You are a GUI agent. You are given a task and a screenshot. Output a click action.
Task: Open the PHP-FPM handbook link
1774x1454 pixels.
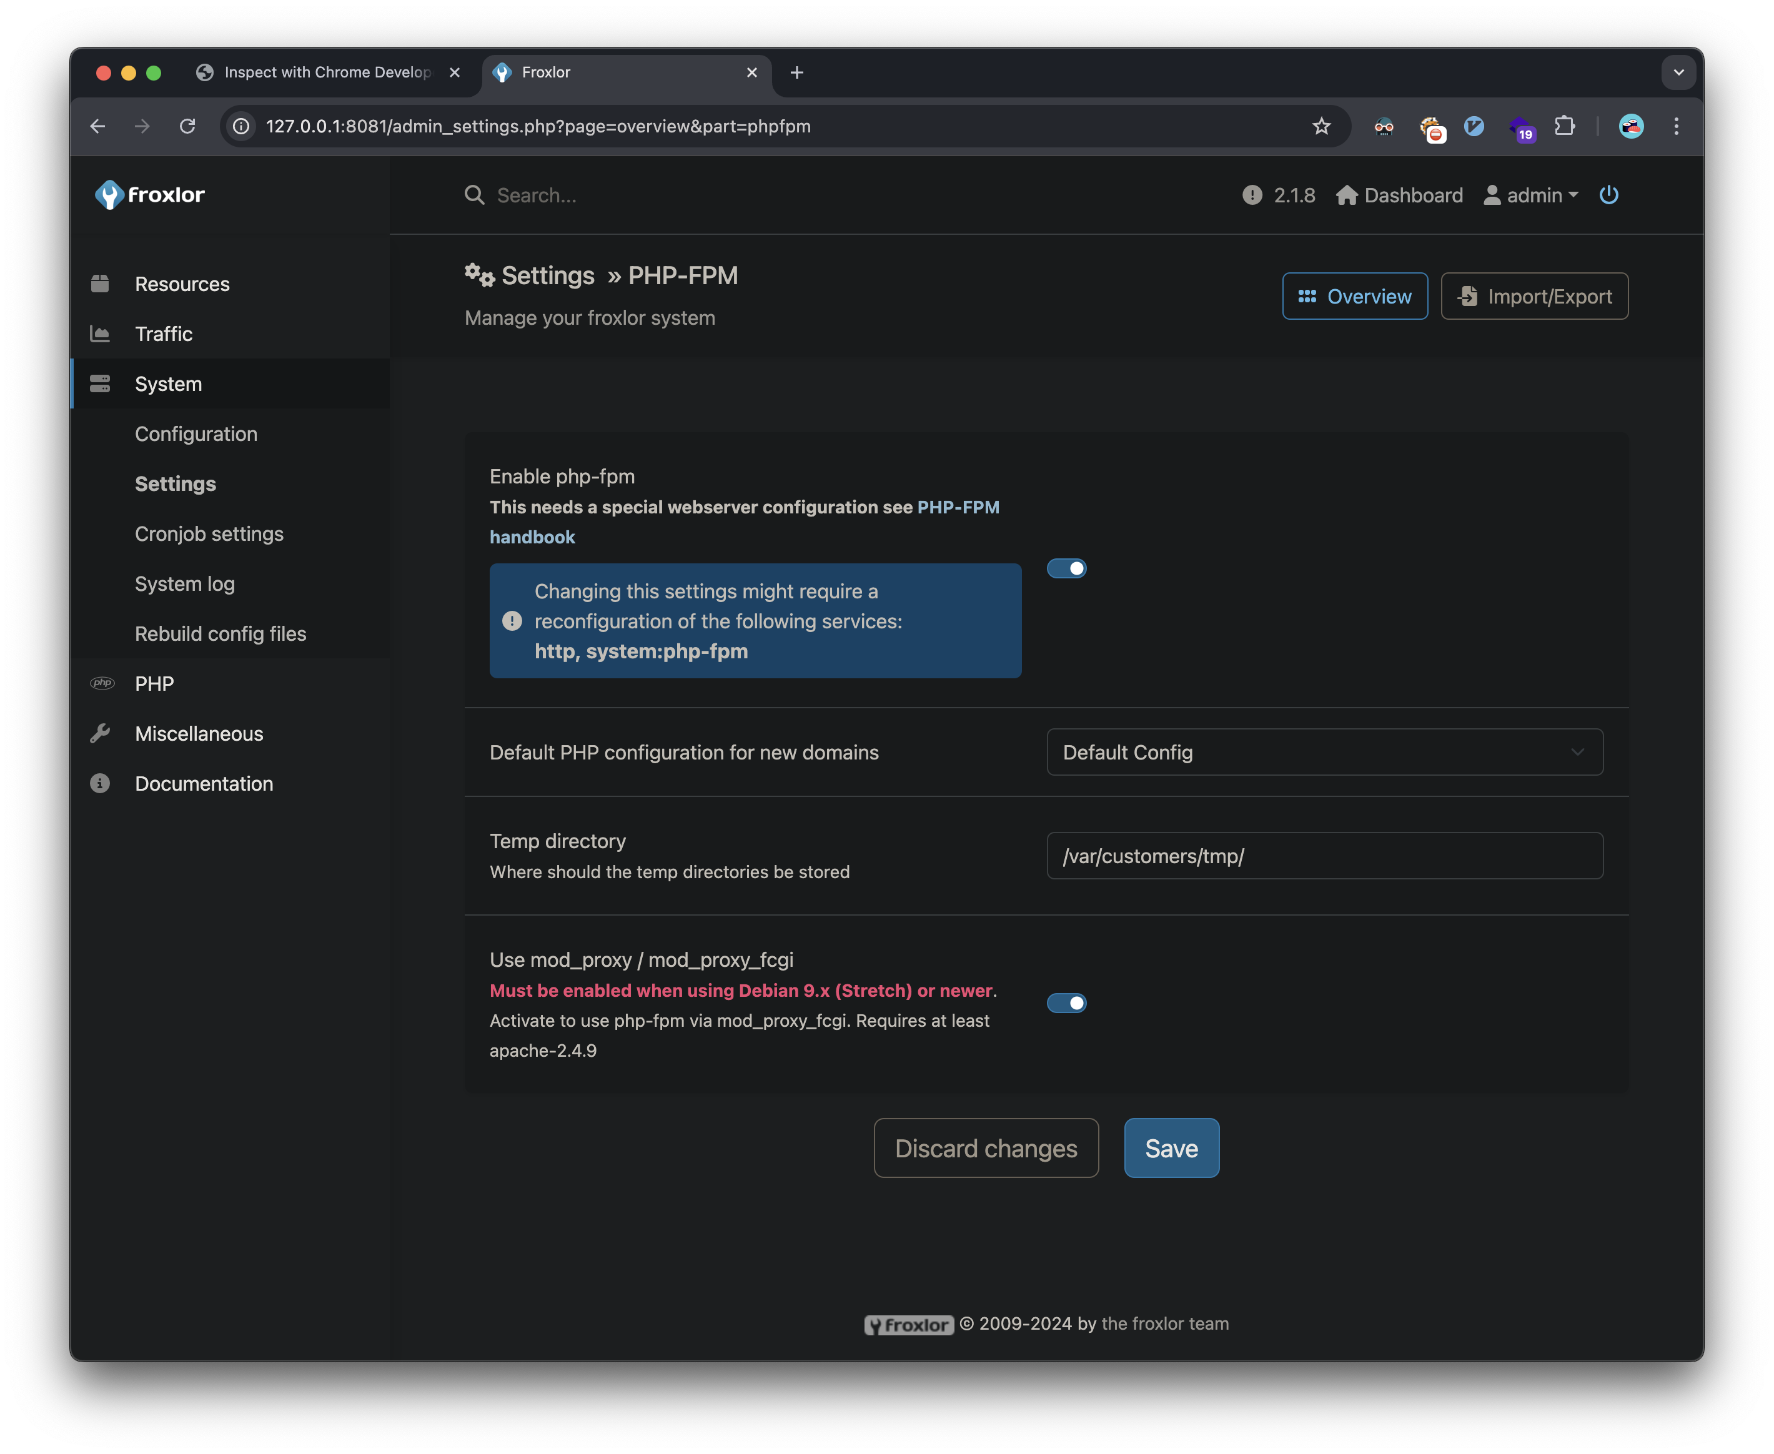click(x=958, y=508)
